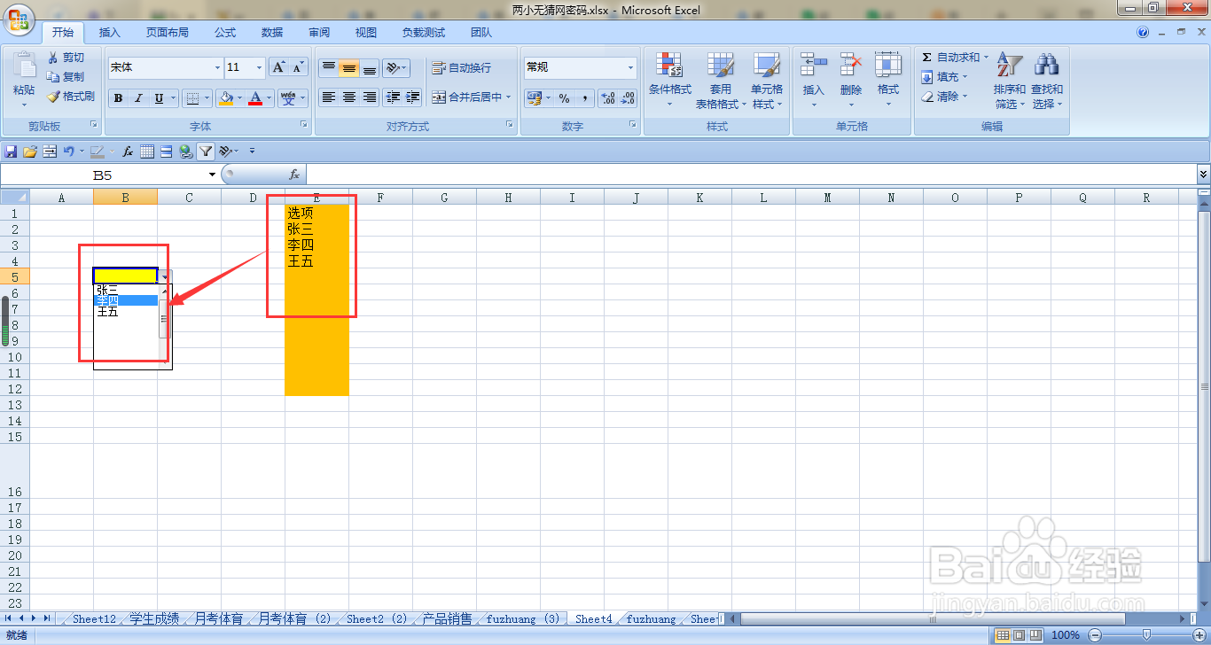Click the Sort & Filter (排序和筛选) icon
This screenshot has width=1211, height=645.
pos(1010,66)
